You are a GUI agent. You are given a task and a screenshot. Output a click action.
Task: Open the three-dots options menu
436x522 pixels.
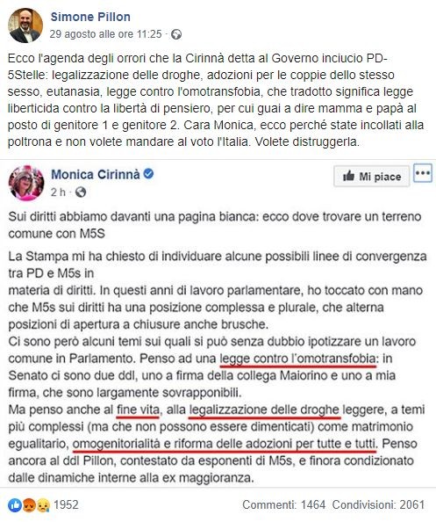tap(423, 173)
